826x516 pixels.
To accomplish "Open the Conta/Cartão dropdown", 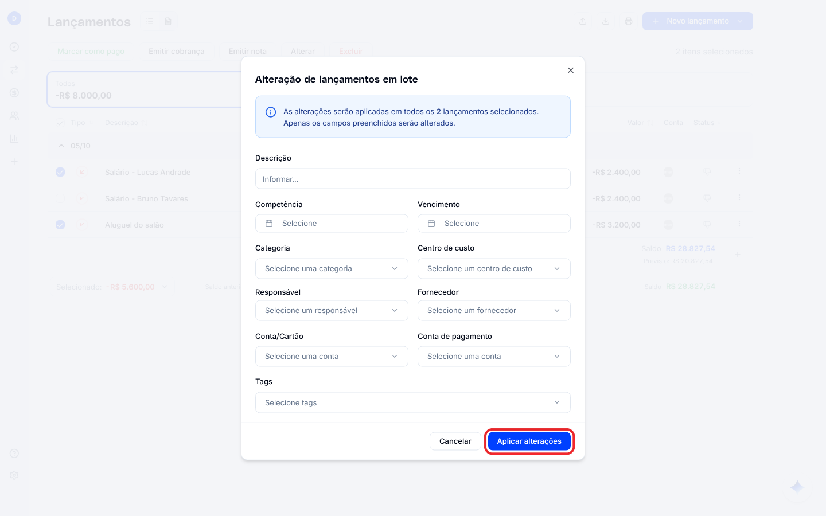I will pyautogui.click(x=332, y=357).
